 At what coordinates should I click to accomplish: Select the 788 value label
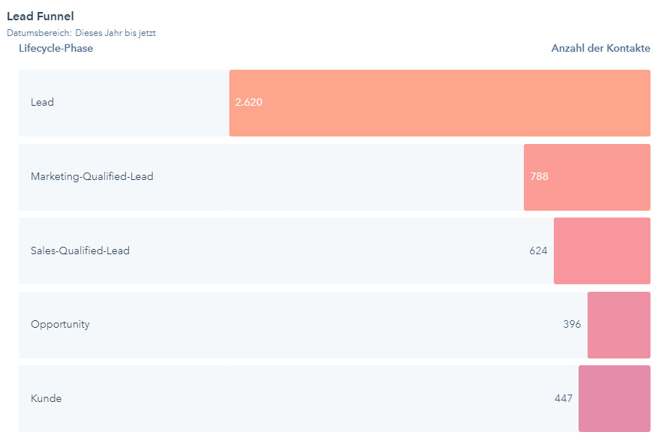click(x=539, y=177)
